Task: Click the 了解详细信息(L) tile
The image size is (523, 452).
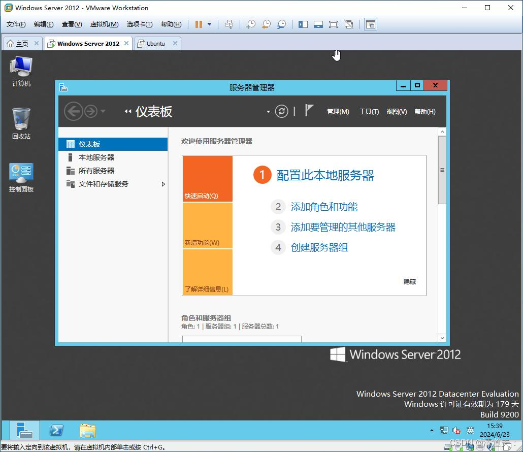Action: click(208, 272)
